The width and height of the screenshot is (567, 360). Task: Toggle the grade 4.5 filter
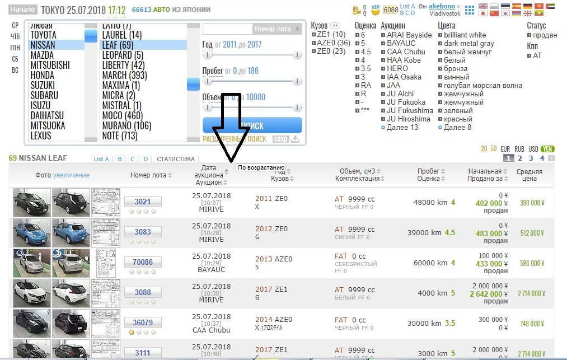point(357,52)
